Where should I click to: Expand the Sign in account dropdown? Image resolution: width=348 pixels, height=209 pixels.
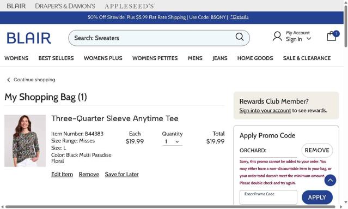point(309,39)
